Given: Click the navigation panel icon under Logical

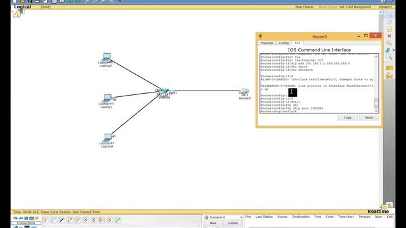Looking at the screenshot, I should [17, 14].
